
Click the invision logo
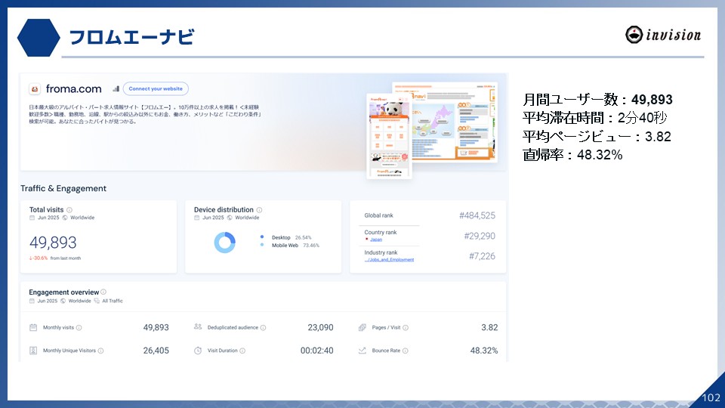(663, 35)
